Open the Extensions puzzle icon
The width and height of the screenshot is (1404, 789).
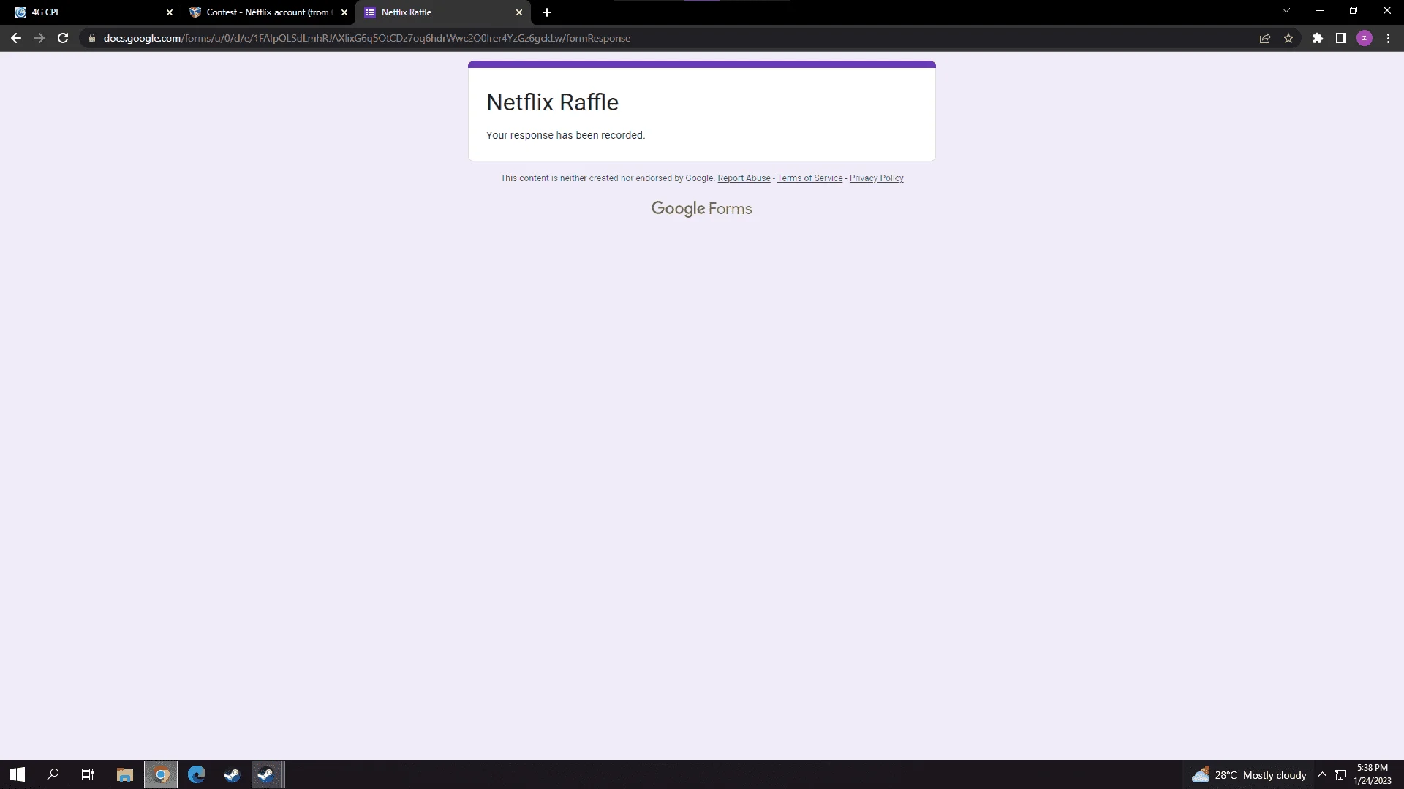click(1318, 38)
